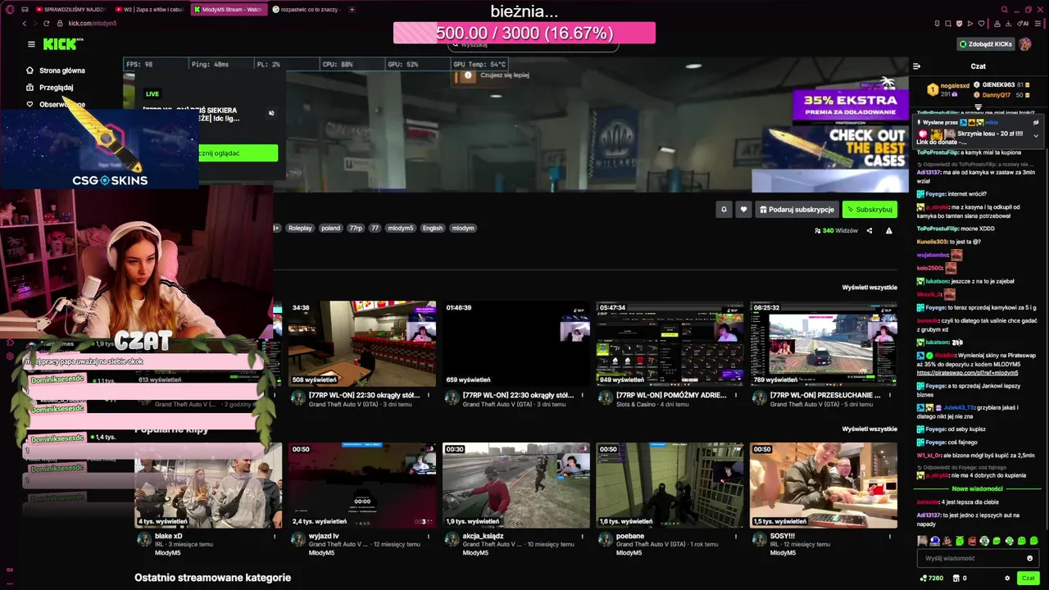Click the mlodym5 tag
The height and width of the screenshot is (590, 1049).
(401, 229)
